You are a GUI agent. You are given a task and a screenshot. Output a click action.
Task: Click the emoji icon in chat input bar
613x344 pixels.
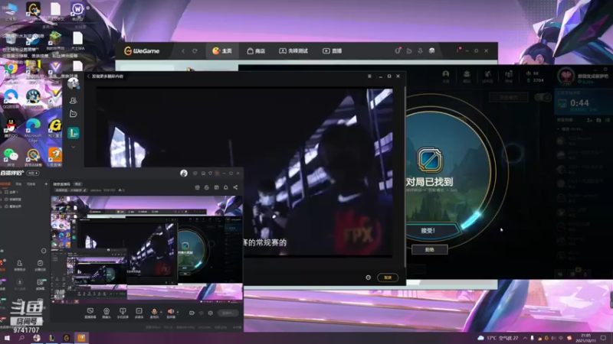[369, 277]
